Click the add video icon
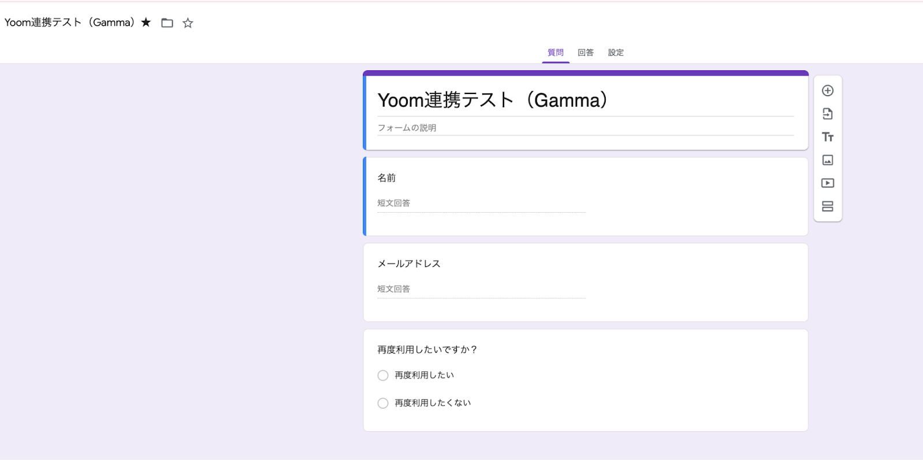Image resolution: width=923 pixels, height=460 pixels. coord(827,183)
